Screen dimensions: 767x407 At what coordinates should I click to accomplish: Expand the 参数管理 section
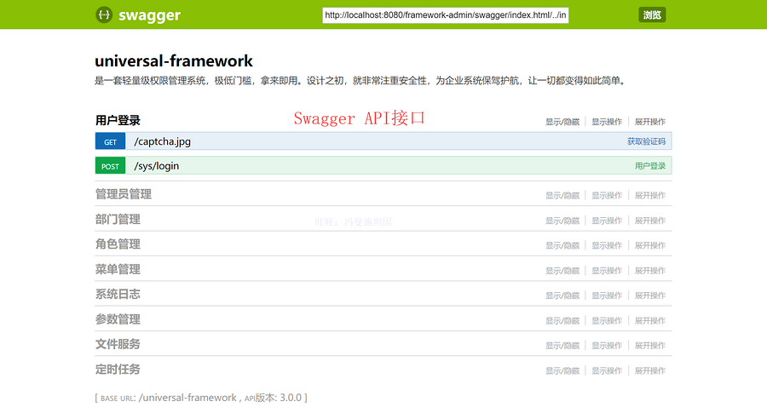click(x=118, y=319)
